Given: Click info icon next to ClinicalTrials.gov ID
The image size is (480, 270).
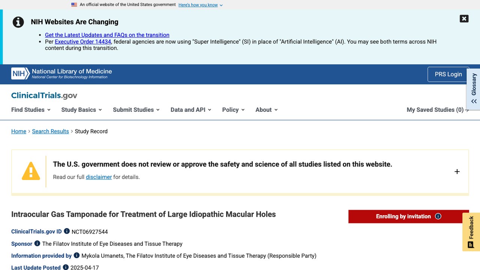Looking at the screenshot, I should pos(67,231).
